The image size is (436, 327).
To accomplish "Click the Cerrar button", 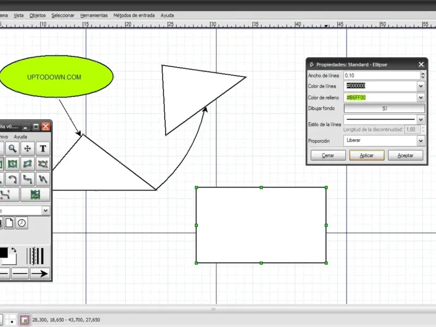I will point(328,155).
